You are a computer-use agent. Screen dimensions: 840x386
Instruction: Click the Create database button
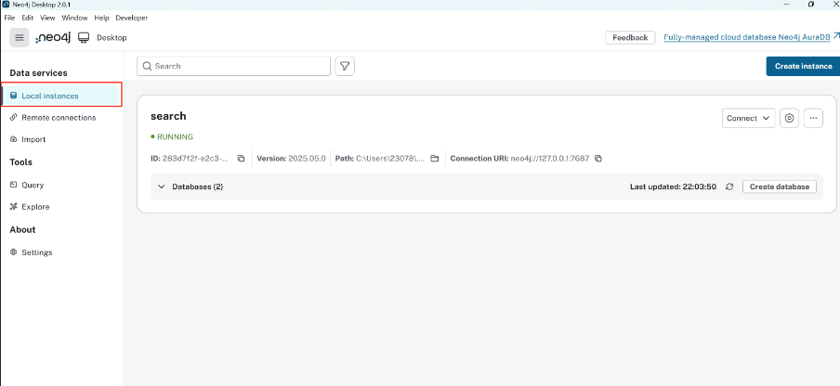point(780,187)
